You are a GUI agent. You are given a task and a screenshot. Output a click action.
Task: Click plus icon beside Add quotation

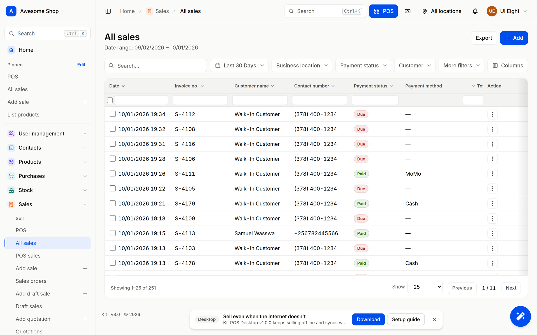point(85,319)
